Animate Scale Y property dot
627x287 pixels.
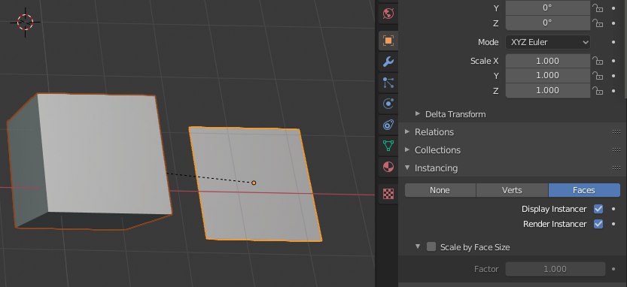coord(613,75)
